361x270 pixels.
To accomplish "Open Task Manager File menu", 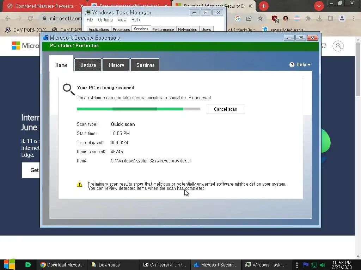I will pyautogui.click(x=90, y=20).
